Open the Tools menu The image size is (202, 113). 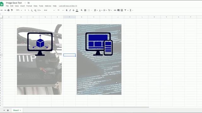[x=41, y=6]
